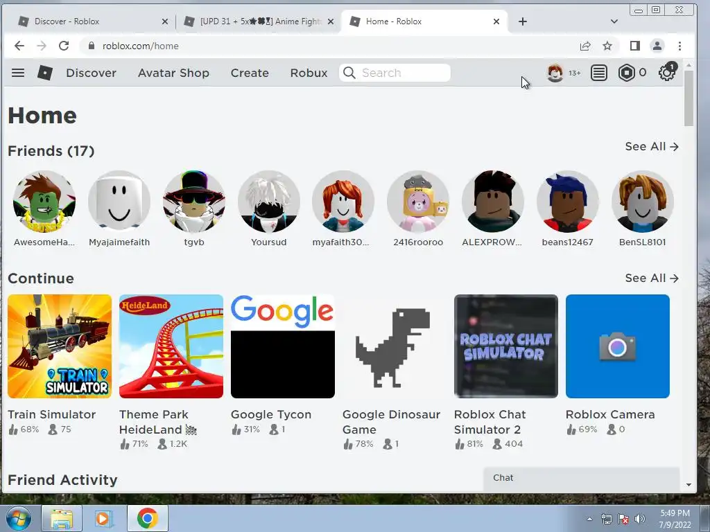Click See All for Friends
Viewport: 710px width, 532px height.
coord(652,147)
